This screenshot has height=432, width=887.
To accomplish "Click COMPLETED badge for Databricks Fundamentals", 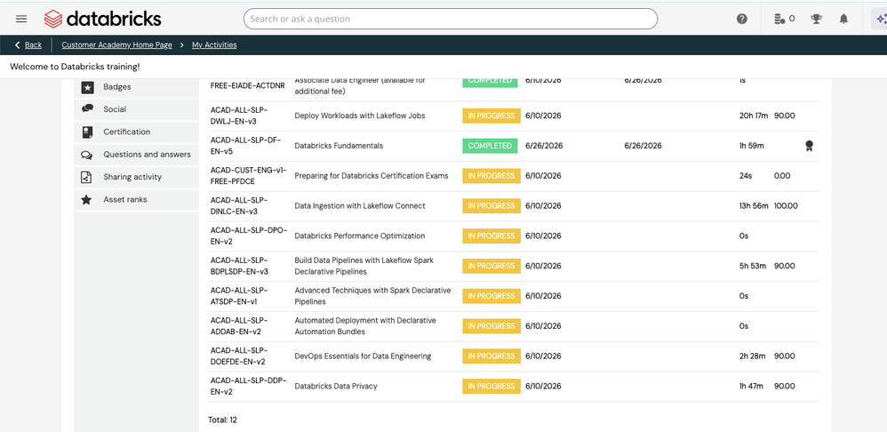I will (x=490, y=146).
